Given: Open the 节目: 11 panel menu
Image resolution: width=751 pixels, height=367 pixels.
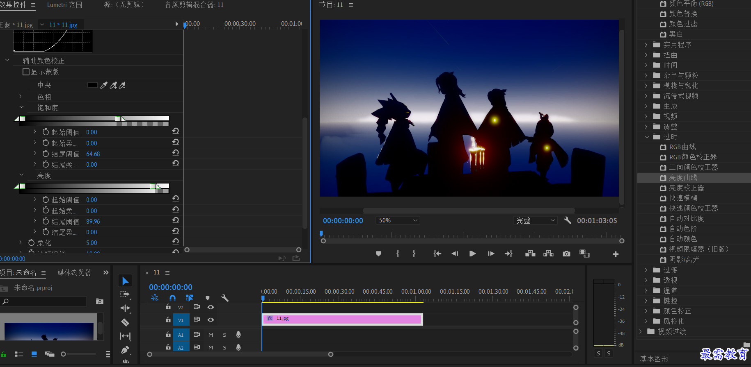Looking at the screenshot, I should click(x=351, y=5).
